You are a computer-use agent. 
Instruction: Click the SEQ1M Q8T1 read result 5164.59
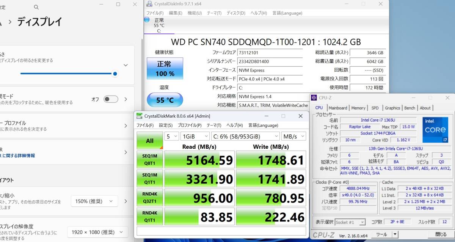(x=199, y=160)
